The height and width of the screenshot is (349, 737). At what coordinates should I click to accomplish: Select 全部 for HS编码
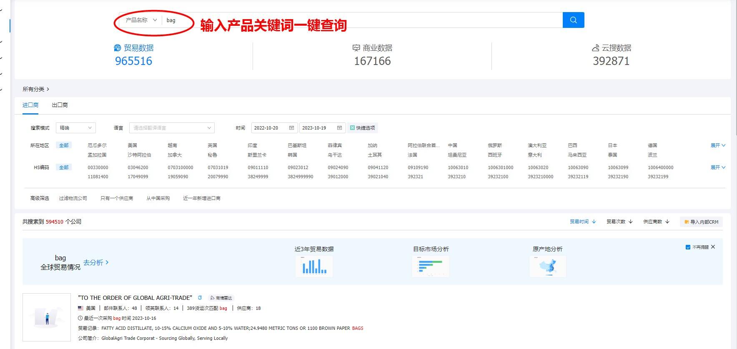pos(64,167)
